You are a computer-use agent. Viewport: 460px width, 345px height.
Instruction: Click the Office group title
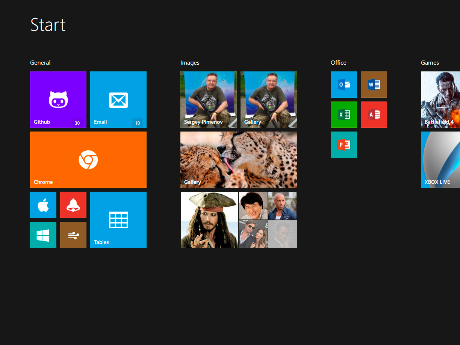pos(339,63)
